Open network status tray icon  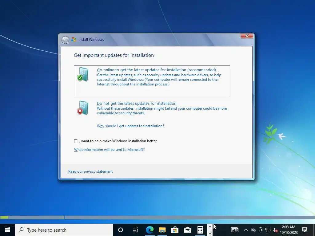[x=268, y=230]
